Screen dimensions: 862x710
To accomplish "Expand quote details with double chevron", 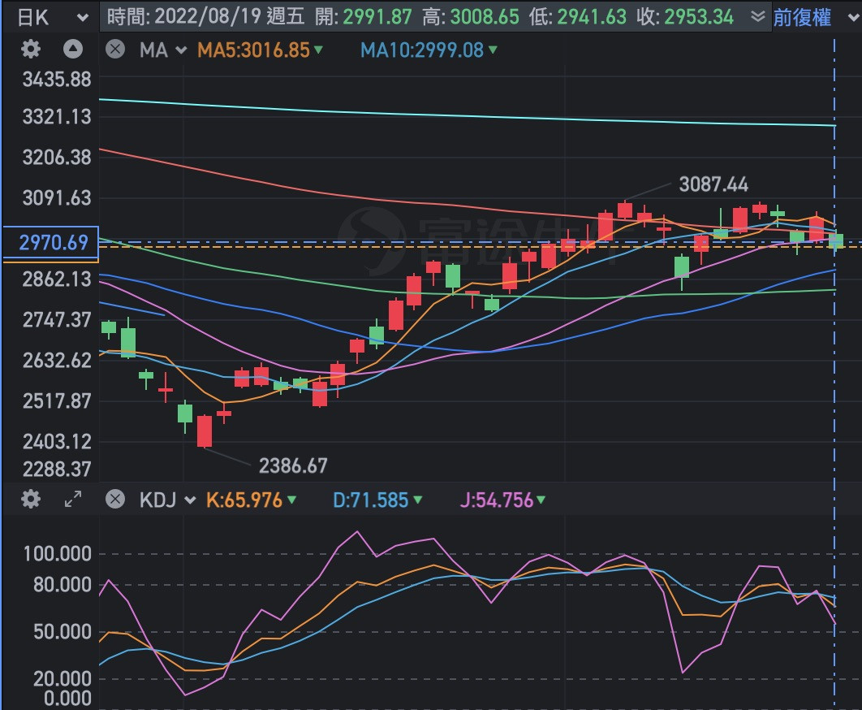I will tap(757, 17).
